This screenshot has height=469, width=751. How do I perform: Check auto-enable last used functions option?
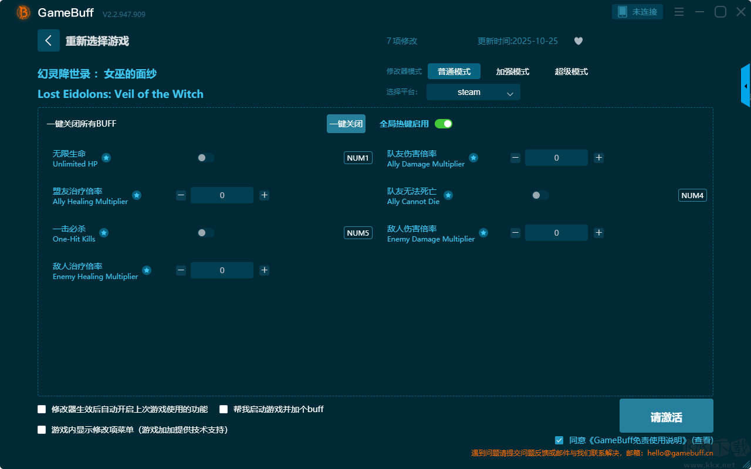(42, 409)
